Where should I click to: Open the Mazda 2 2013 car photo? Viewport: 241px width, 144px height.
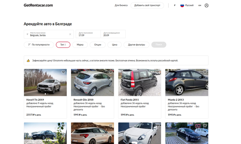(187, 82)
